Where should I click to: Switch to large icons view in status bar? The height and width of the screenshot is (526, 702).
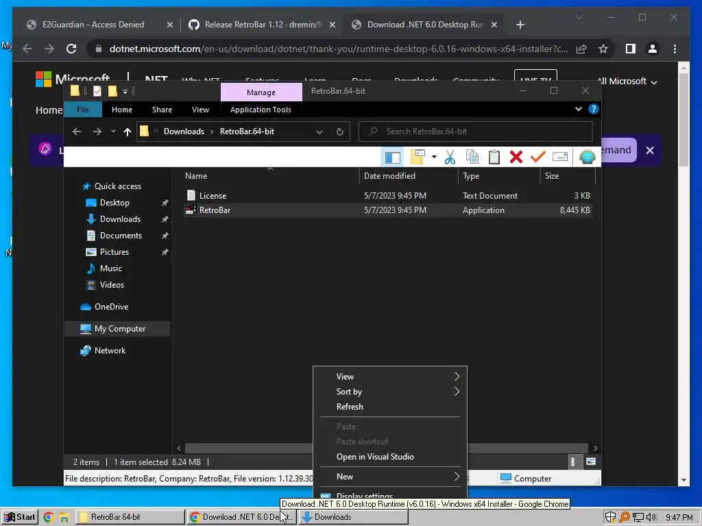tap(590, 462)
